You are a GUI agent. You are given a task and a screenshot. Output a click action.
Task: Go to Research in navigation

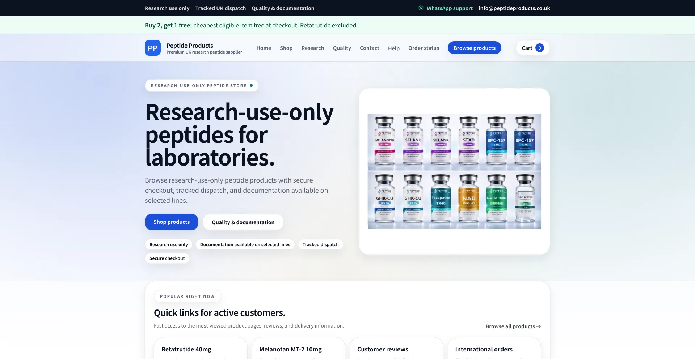313,48
